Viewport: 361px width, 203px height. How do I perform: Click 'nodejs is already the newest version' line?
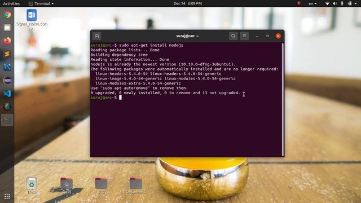[163, 64]
